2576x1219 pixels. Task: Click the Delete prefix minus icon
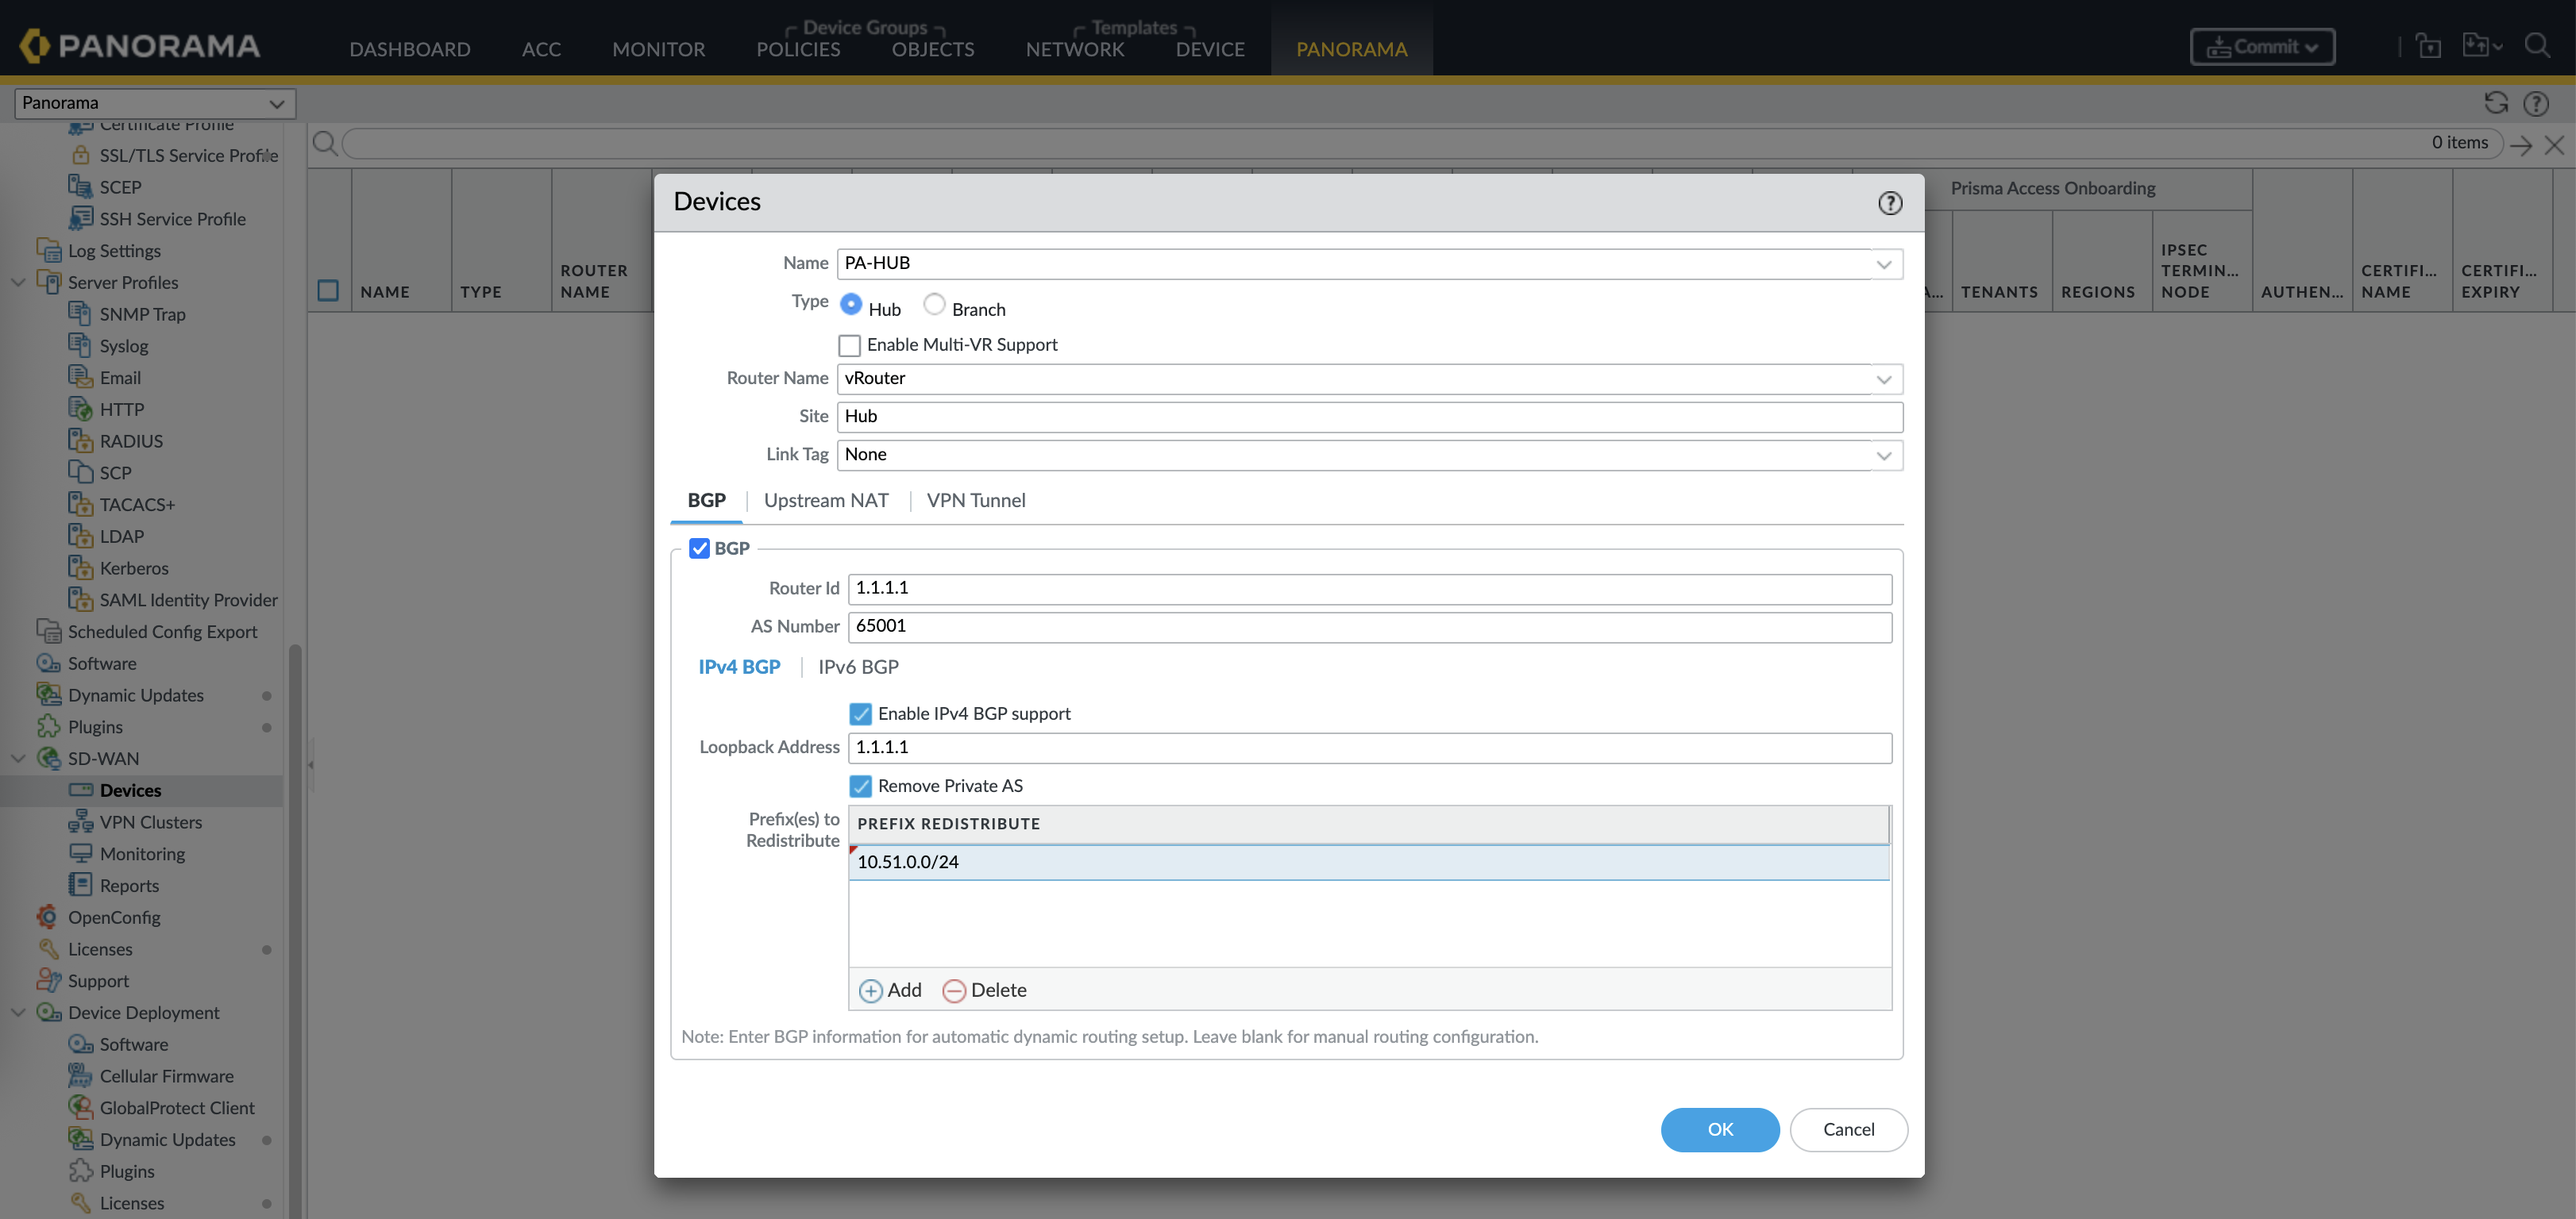pyautogui.click(x=954, y=990)
